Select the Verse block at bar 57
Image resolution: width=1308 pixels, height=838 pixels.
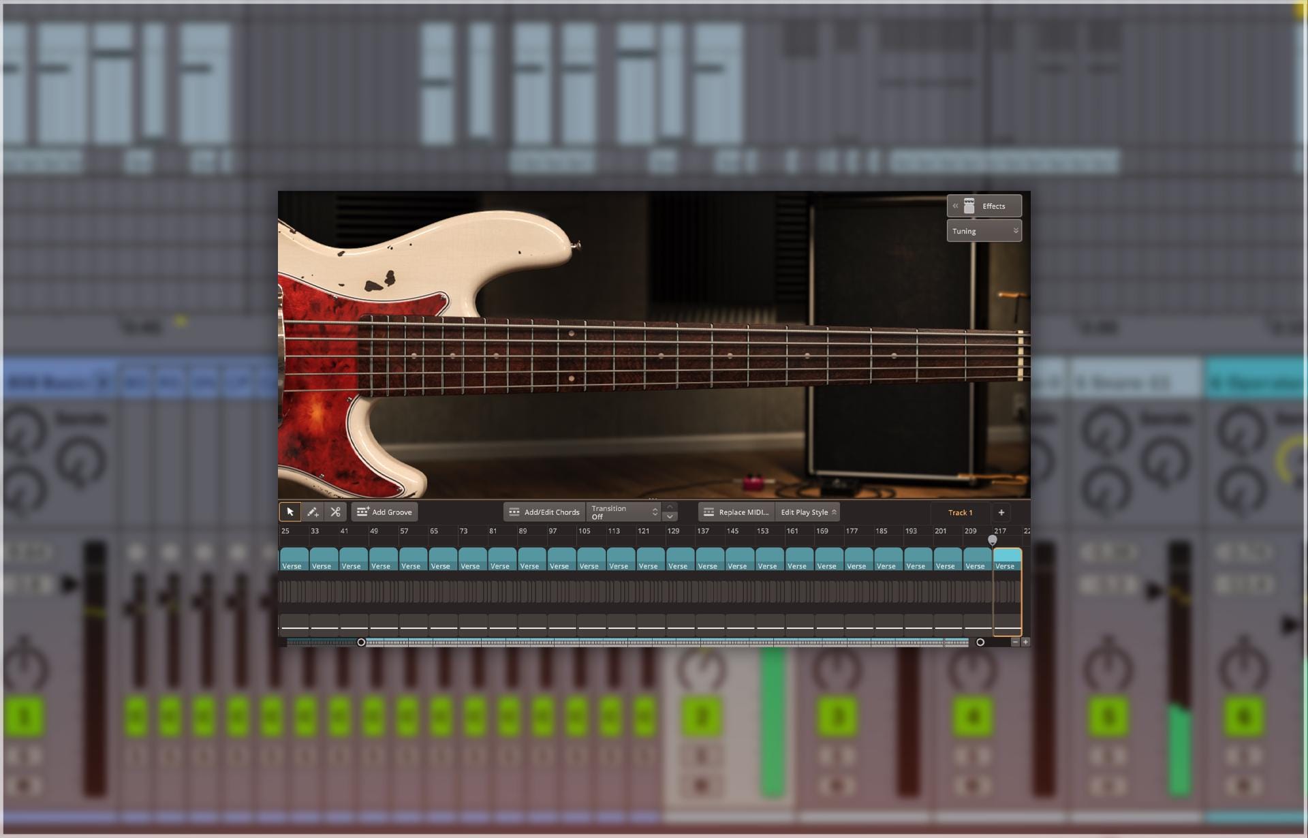[413, 559]
